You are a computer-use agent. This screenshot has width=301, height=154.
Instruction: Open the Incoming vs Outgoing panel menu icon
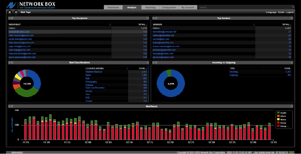click(x=154, y=63)
